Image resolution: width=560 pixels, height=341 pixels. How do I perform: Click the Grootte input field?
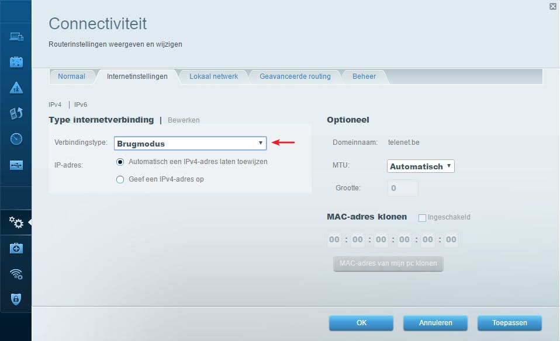click(402, 188)
